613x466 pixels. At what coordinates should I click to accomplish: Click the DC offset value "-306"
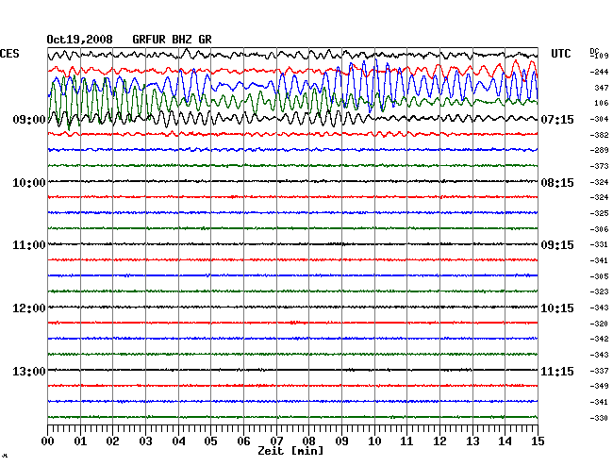(599, 229)
